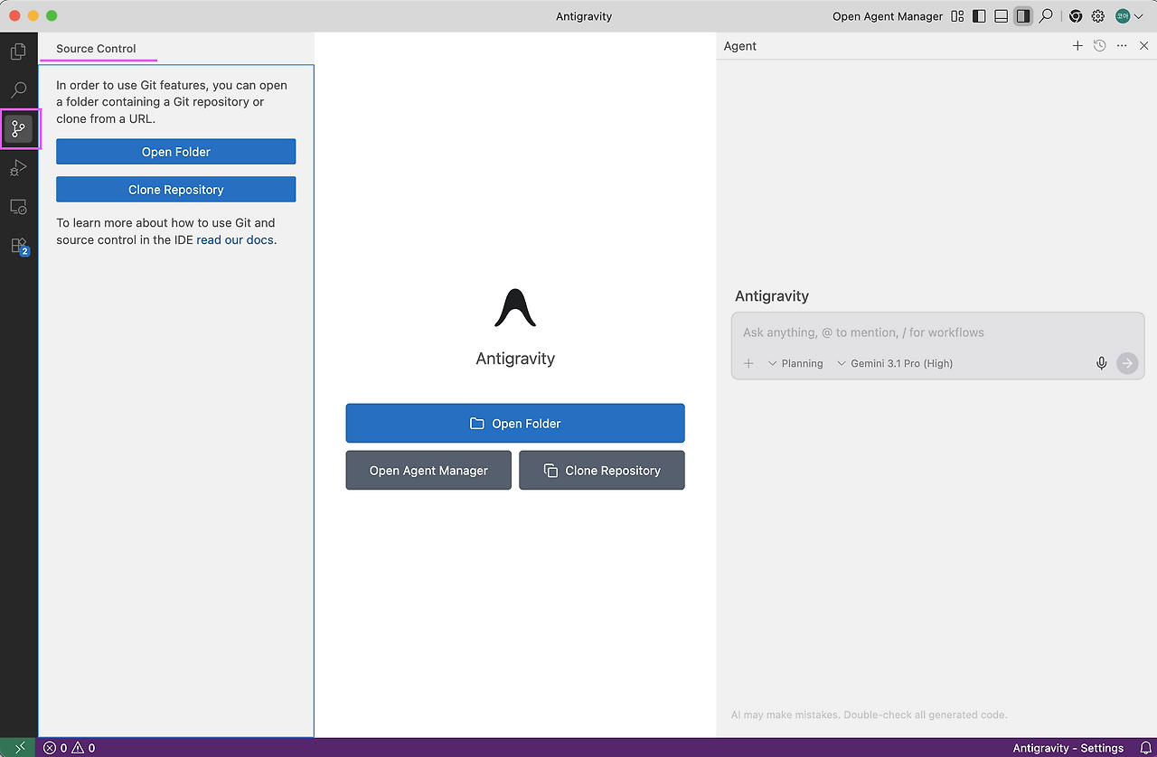The width and height of the screenshot is (1157, 757).
Task: Click the Agent panel title
Action: tap(740, 46)
